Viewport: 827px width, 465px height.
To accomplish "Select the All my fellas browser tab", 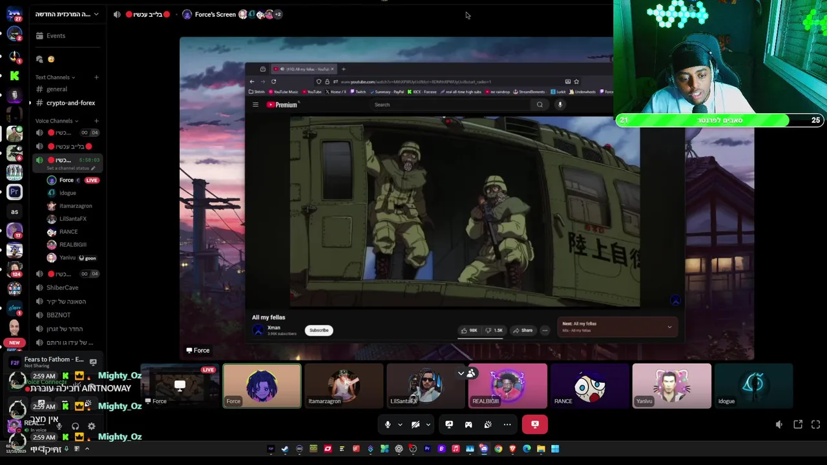I will (x=302, y=69).
